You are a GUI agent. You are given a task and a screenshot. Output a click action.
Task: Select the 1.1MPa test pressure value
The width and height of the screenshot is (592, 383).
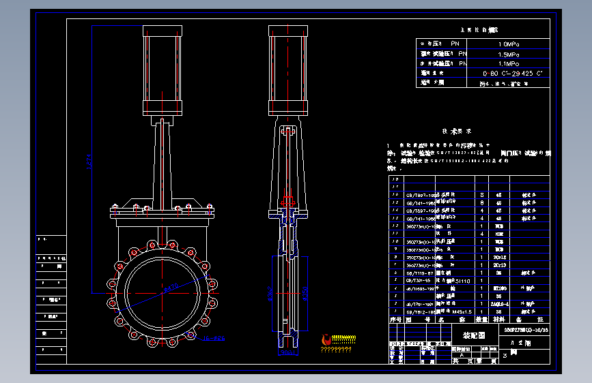click(509, 63)
